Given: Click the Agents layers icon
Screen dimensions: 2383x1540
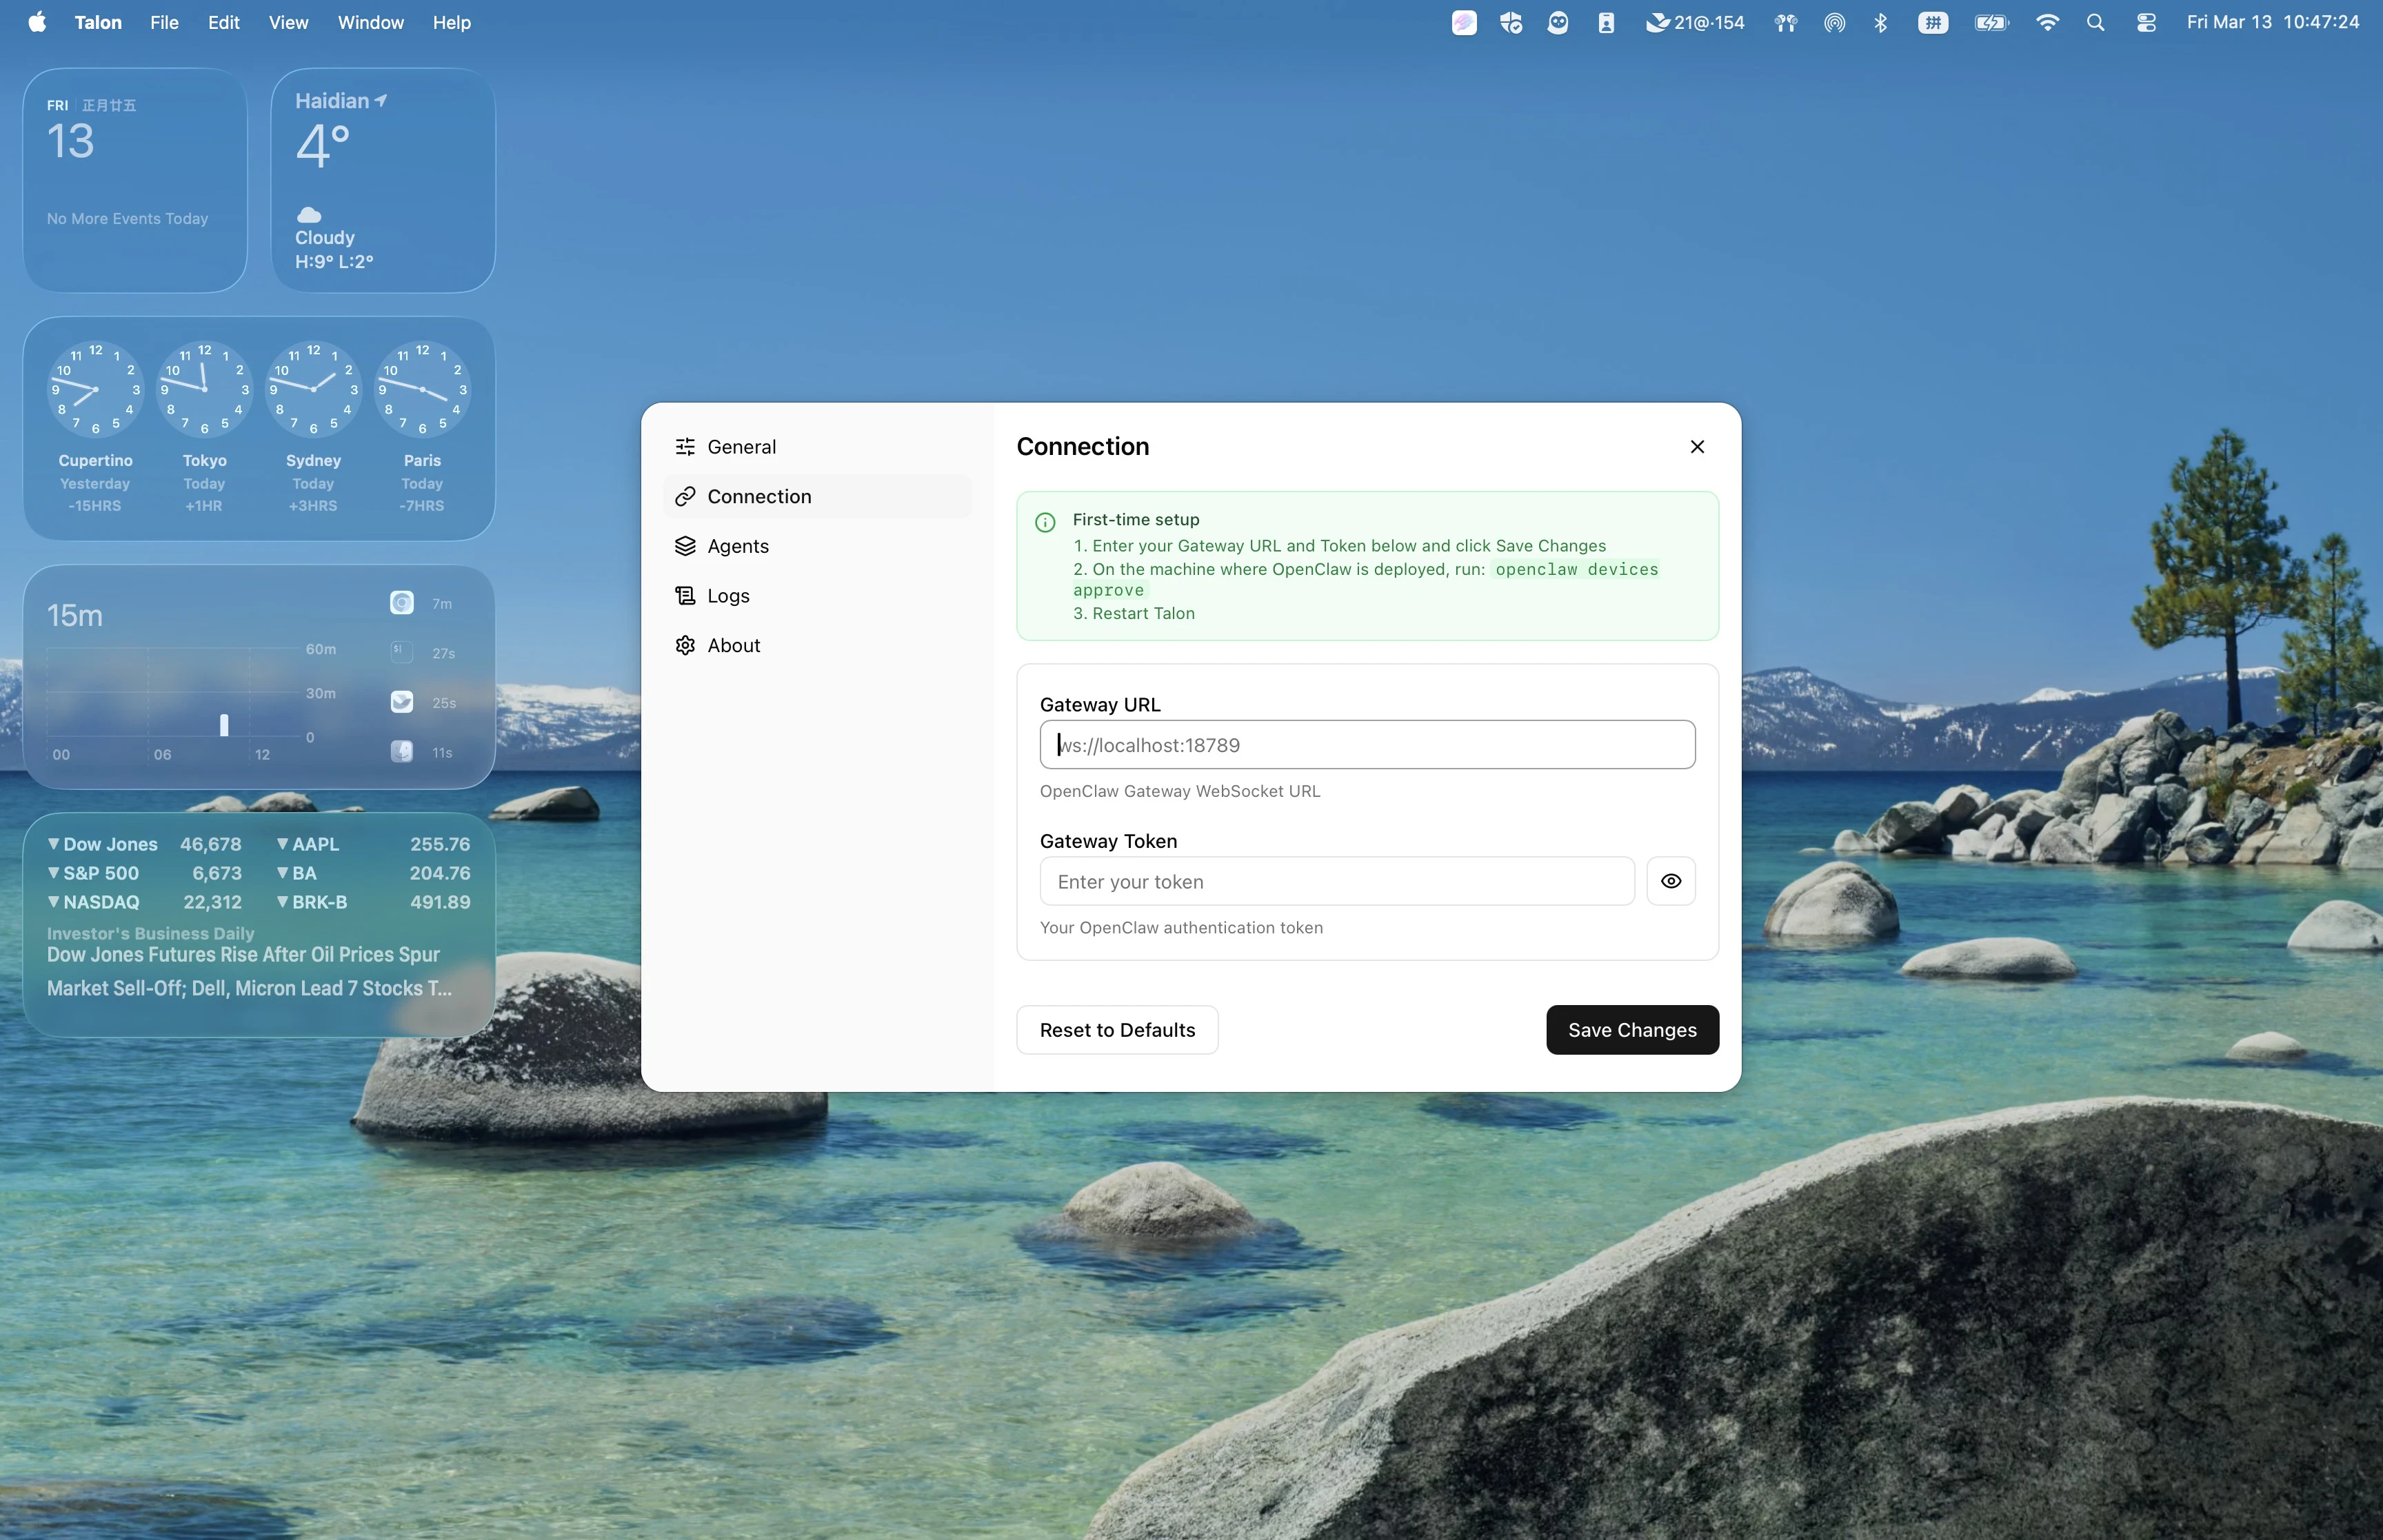Looking at the screenshot, I should 685,546.
